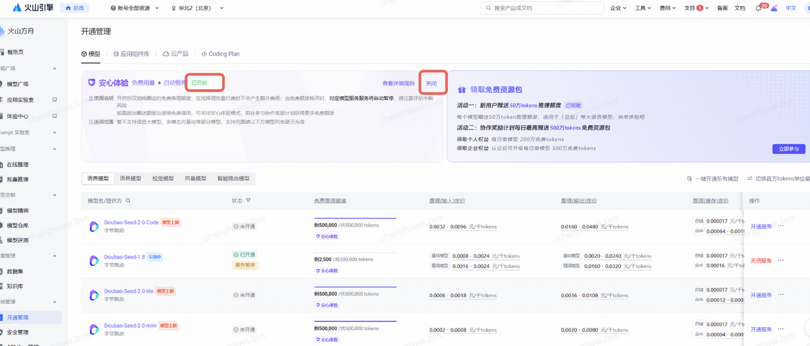The height and width of the screenshot is (346, 810).
Task: Click the purple AI assistant icon in header
Action: (773, 8)
